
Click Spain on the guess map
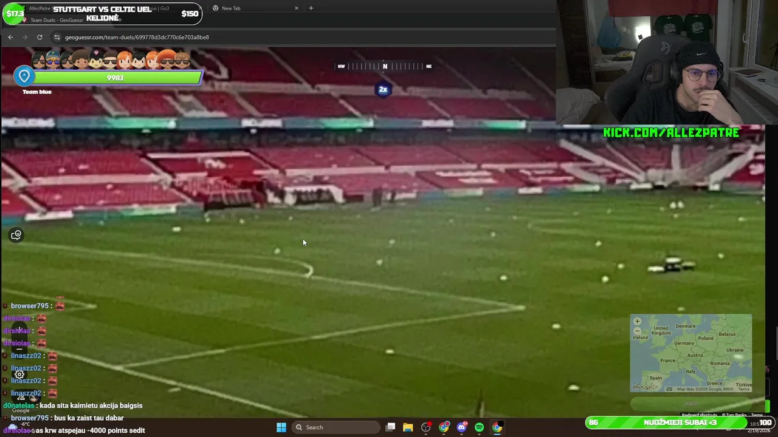click(x=655, y=378)
